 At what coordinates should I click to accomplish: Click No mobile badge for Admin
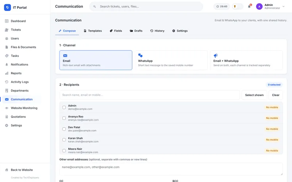point(272,107)
